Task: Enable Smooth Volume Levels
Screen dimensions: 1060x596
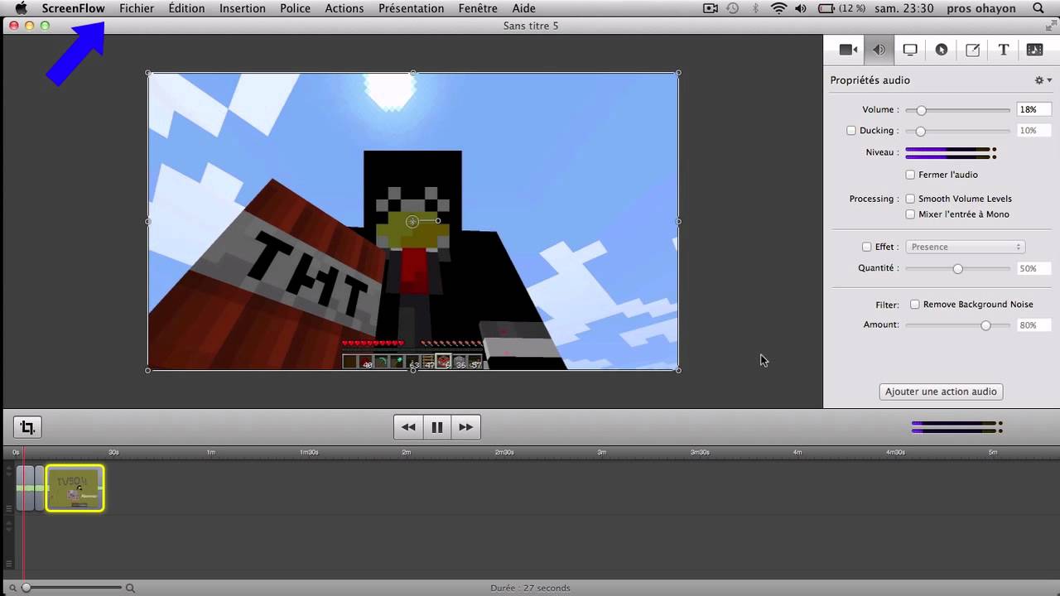Action: [x=910, y=199]
